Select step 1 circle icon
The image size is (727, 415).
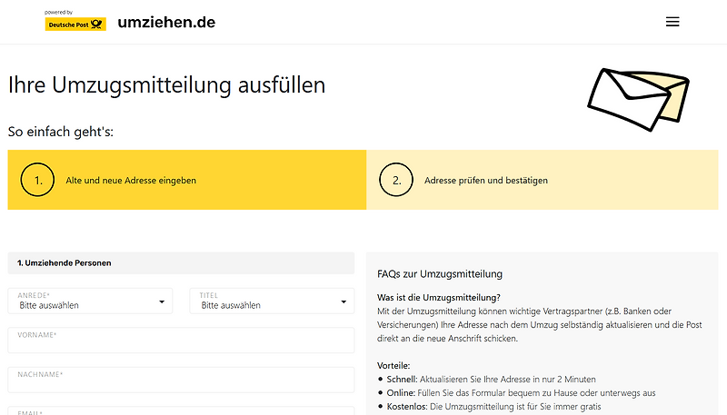pyautogui.click(x=37, y=180)
